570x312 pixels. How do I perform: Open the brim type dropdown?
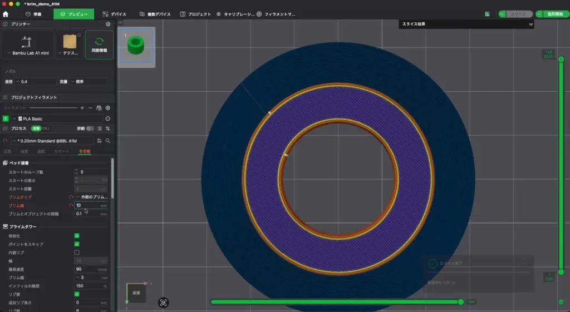[x=91, y=197]
